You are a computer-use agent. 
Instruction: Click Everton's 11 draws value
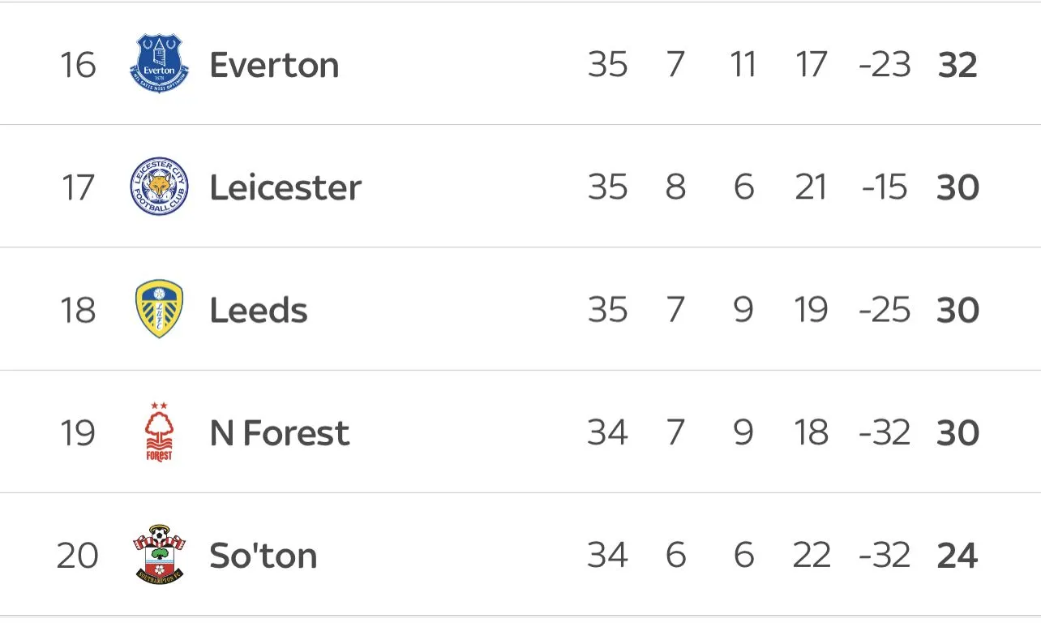pyautogui.click(x=743, y=65)
